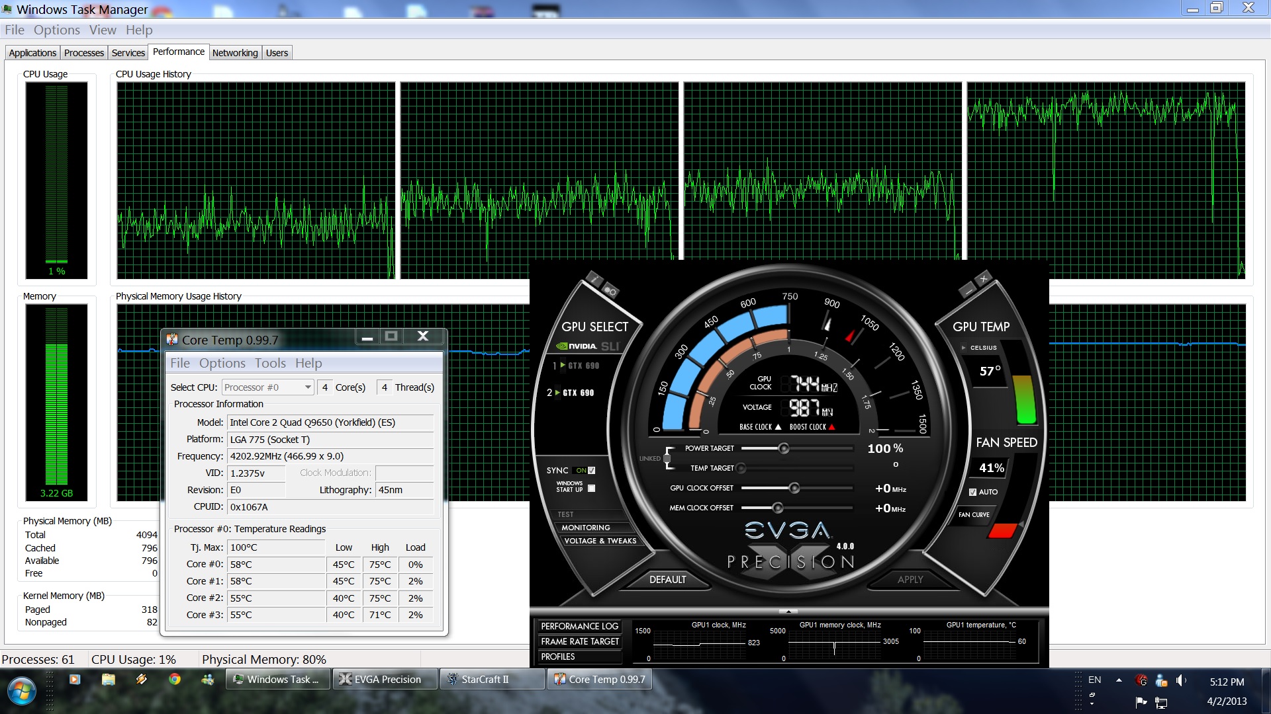The width and height of the screenshot is (1271, 714).
Task: Click the EVGA Precision info icon
Action: point(594,279)
